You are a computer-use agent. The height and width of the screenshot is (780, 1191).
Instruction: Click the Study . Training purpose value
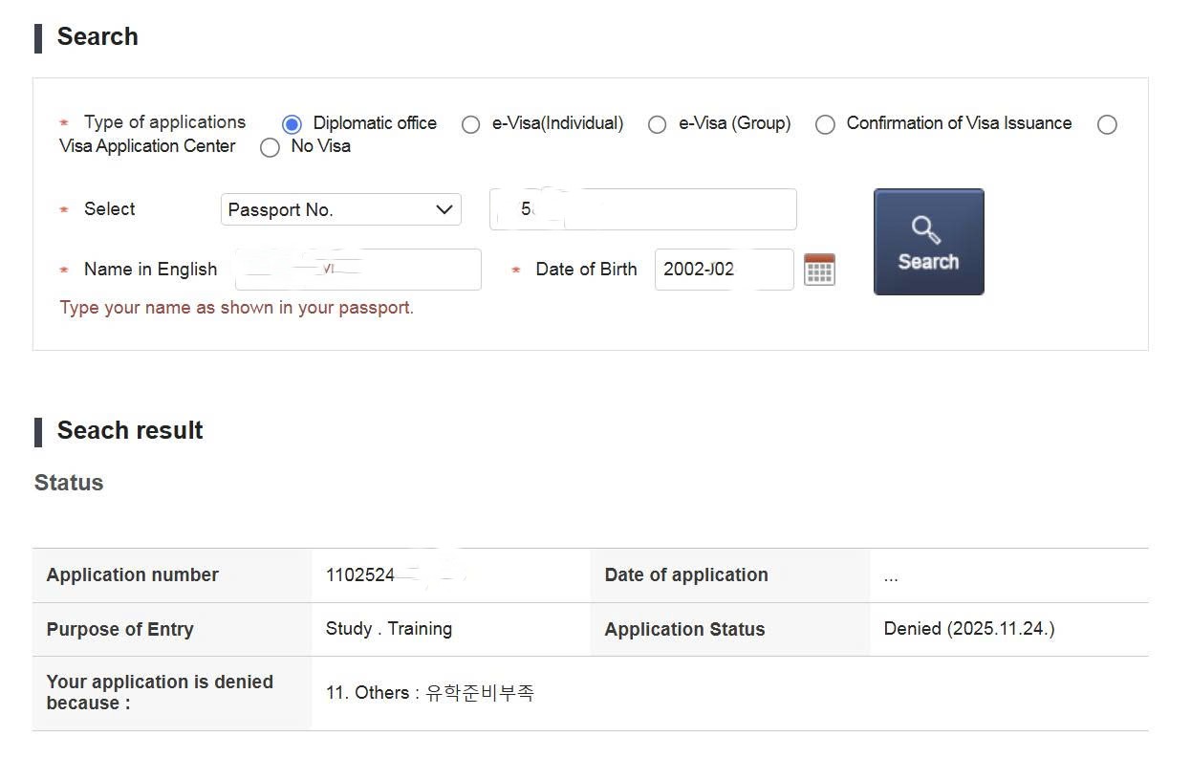pyautogui.click(x=389, y=629)
